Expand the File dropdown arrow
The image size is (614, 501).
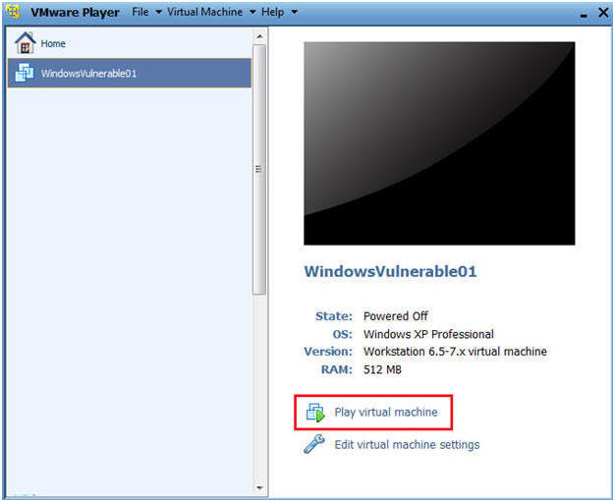point(158,12)
